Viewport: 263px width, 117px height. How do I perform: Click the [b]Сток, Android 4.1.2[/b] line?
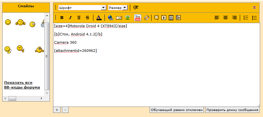78,34
